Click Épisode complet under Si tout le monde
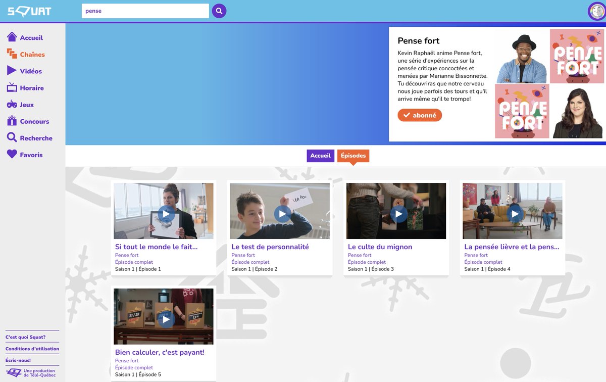606x382 pixels. coord(134,262)
